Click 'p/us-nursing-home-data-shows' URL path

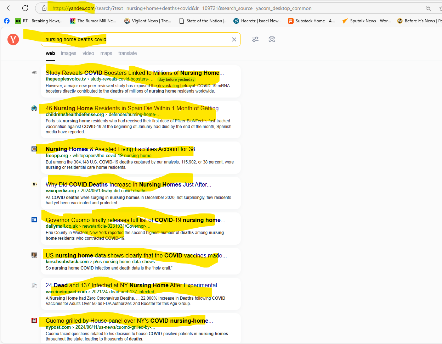point(127,262)
